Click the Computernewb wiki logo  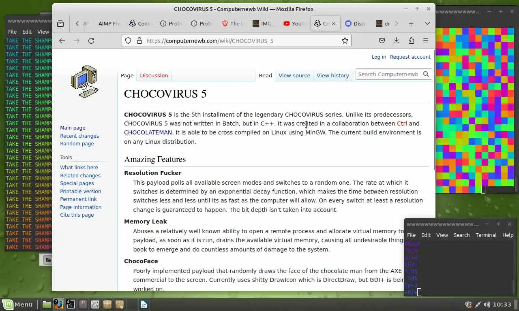[84, 81]
